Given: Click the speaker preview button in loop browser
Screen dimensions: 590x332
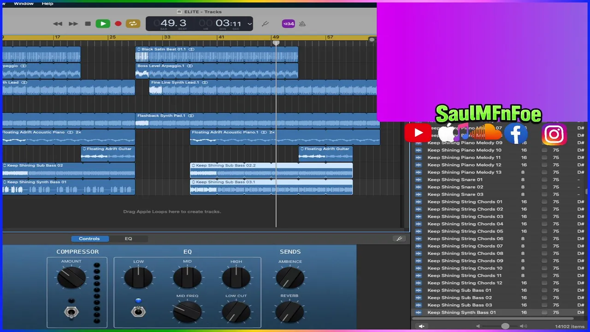Looking at the screenshot, I should (421, 326).
